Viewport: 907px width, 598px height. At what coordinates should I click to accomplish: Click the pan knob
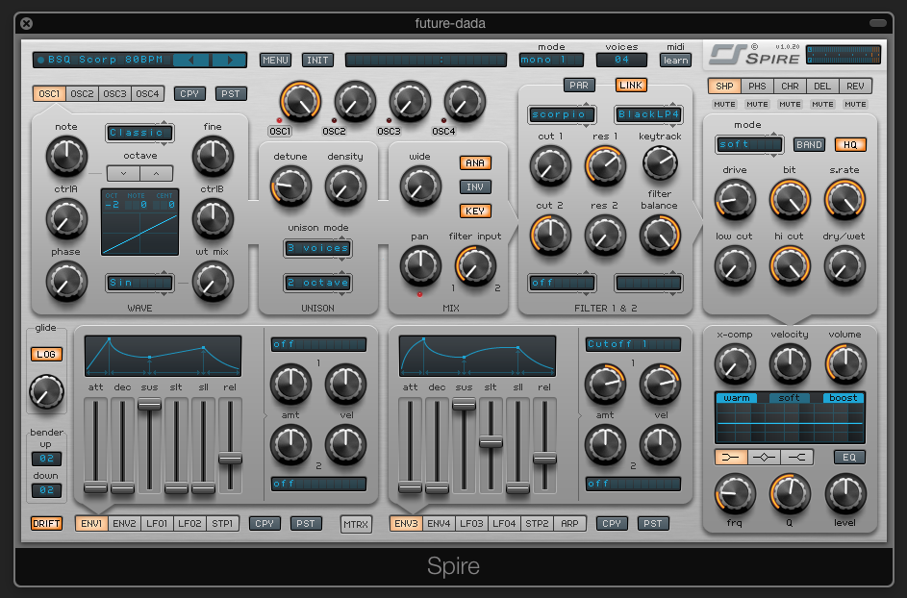coord(420,266)
